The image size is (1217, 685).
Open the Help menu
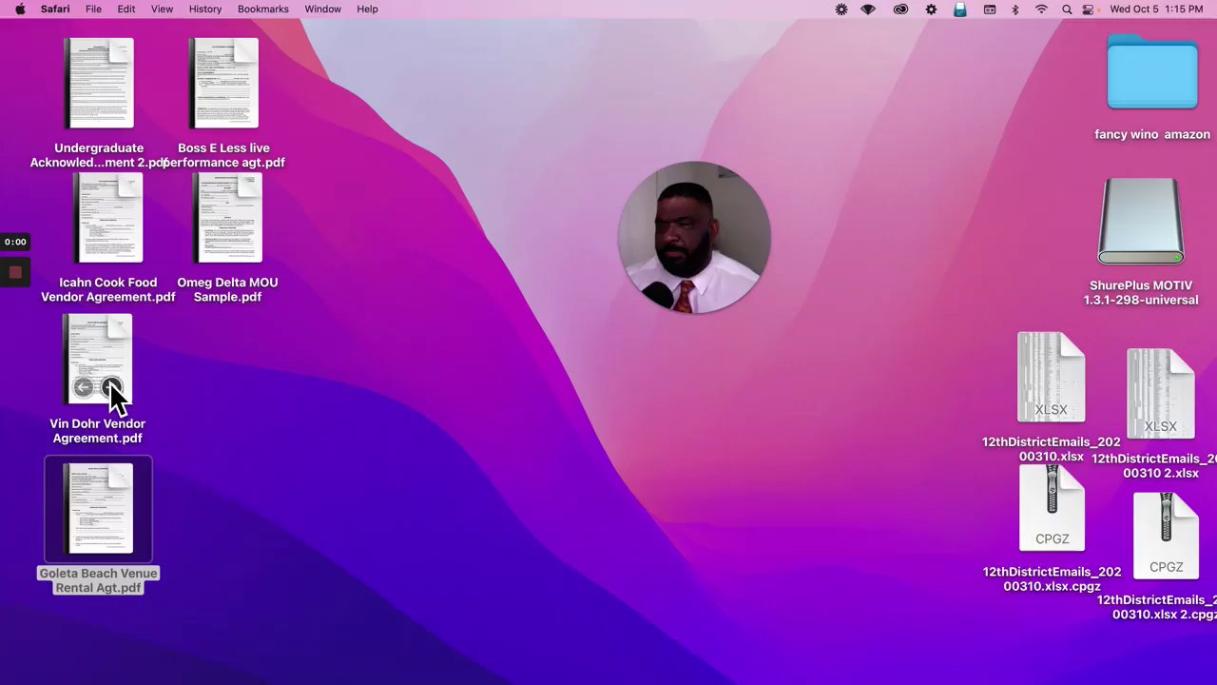367,10
